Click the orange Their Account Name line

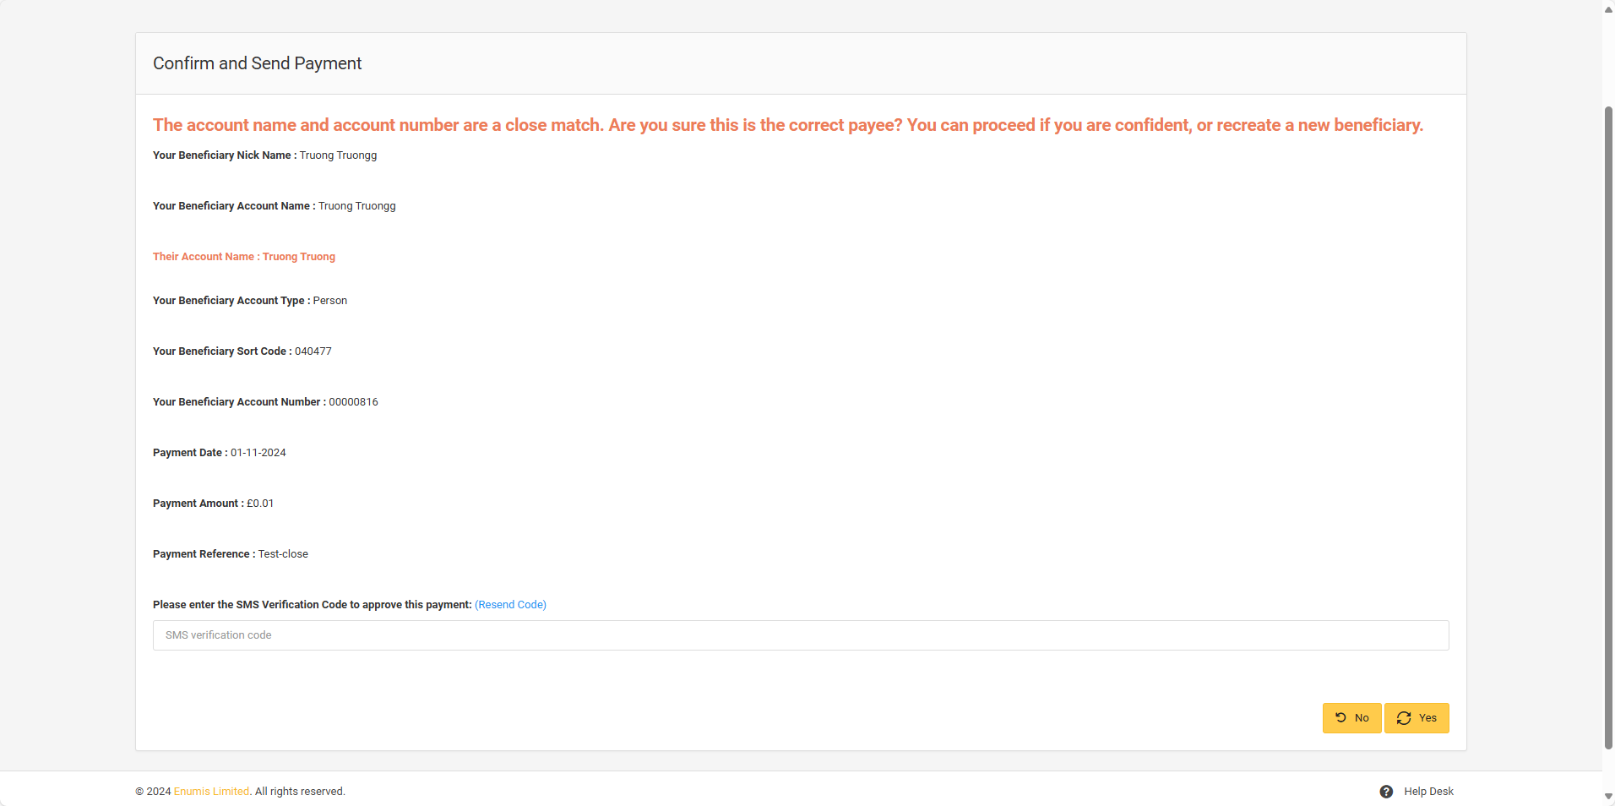pos(243,257)
